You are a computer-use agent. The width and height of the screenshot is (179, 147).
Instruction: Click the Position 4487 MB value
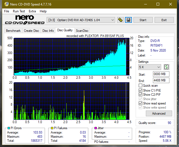[165, 137]
